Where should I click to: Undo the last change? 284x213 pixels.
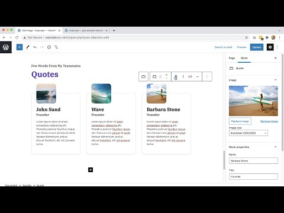(35, 47)
